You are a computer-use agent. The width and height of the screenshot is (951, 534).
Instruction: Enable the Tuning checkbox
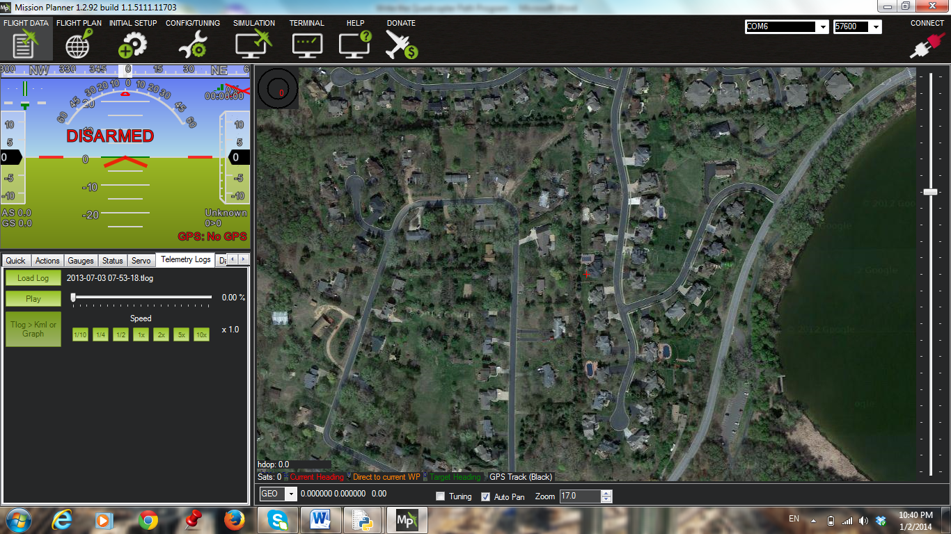click(x=439, y=496)
